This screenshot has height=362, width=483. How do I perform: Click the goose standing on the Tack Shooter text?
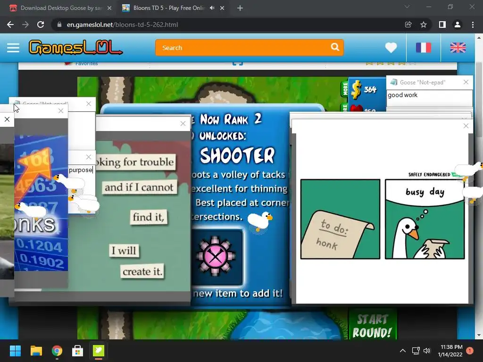260,221
